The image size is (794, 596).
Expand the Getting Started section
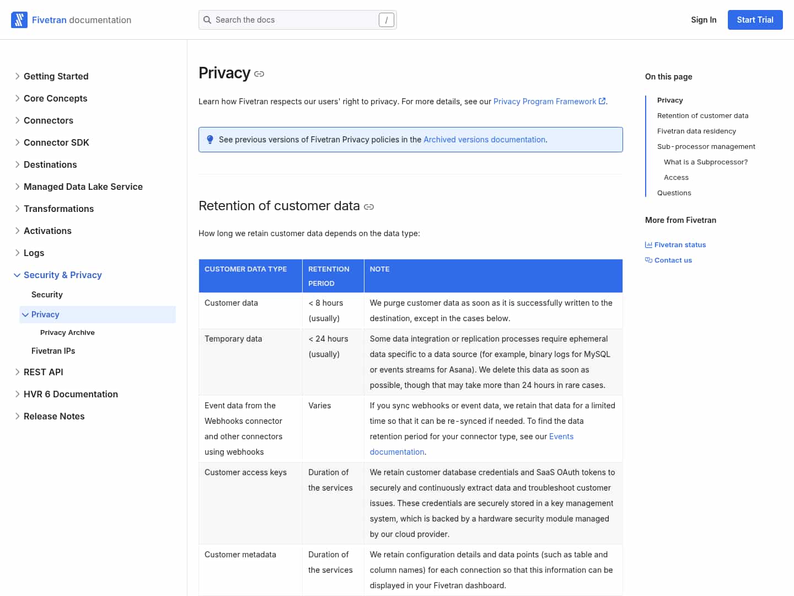point(18,76)
